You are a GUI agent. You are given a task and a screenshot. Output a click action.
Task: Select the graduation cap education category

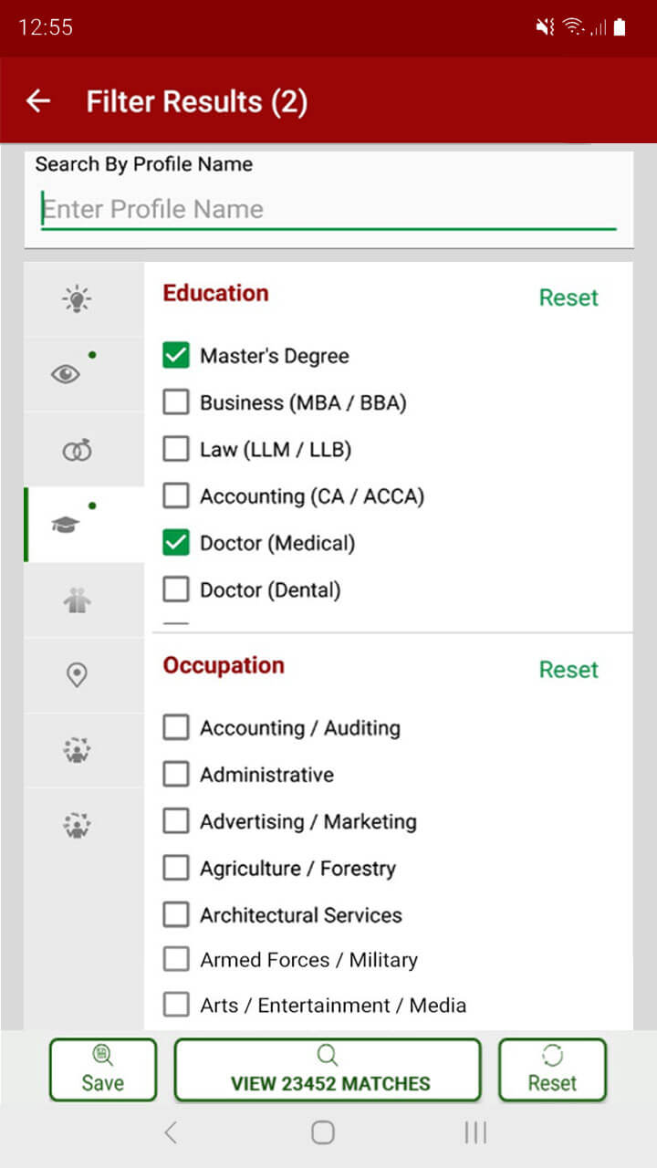coord(66,525)
